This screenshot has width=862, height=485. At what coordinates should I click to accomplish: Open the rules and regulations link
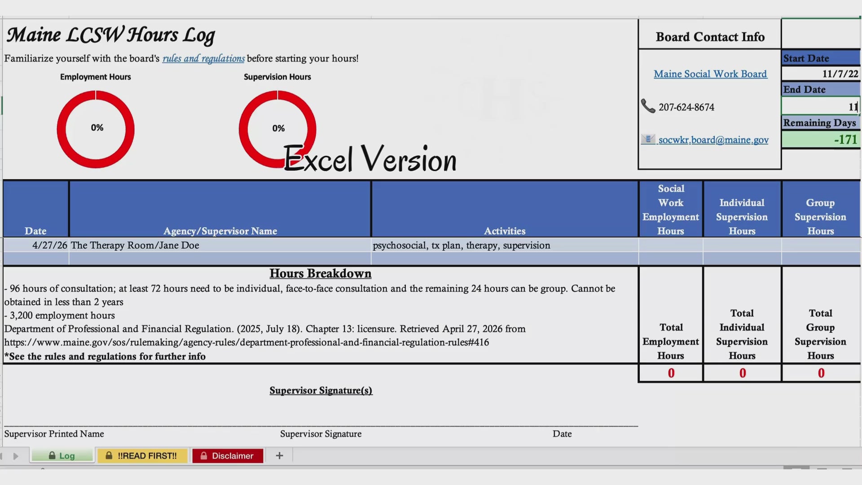(203, 58)
